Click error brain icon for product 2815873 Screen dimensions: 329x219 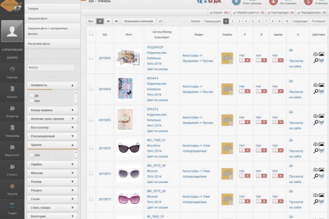tap(227, 199)
